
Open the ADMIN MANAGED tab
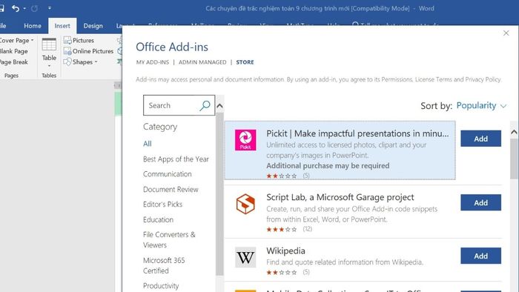click(x=202, y=62)
